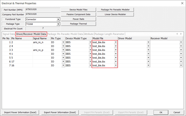Open the Linear Device Modeler
The height and width of the screenshot is (116, 186).
(115, 14)
